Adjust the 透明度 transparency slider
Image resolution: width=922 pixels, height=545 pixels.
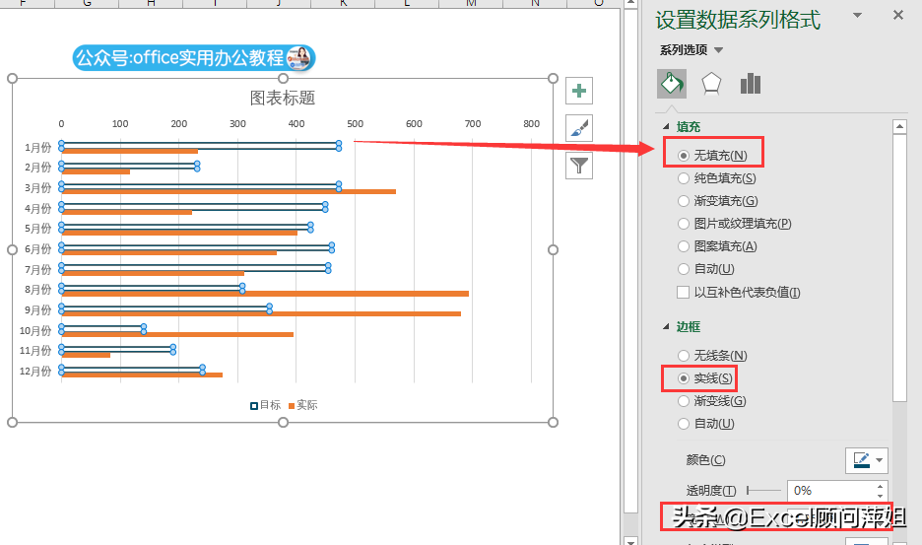(763, 490)
